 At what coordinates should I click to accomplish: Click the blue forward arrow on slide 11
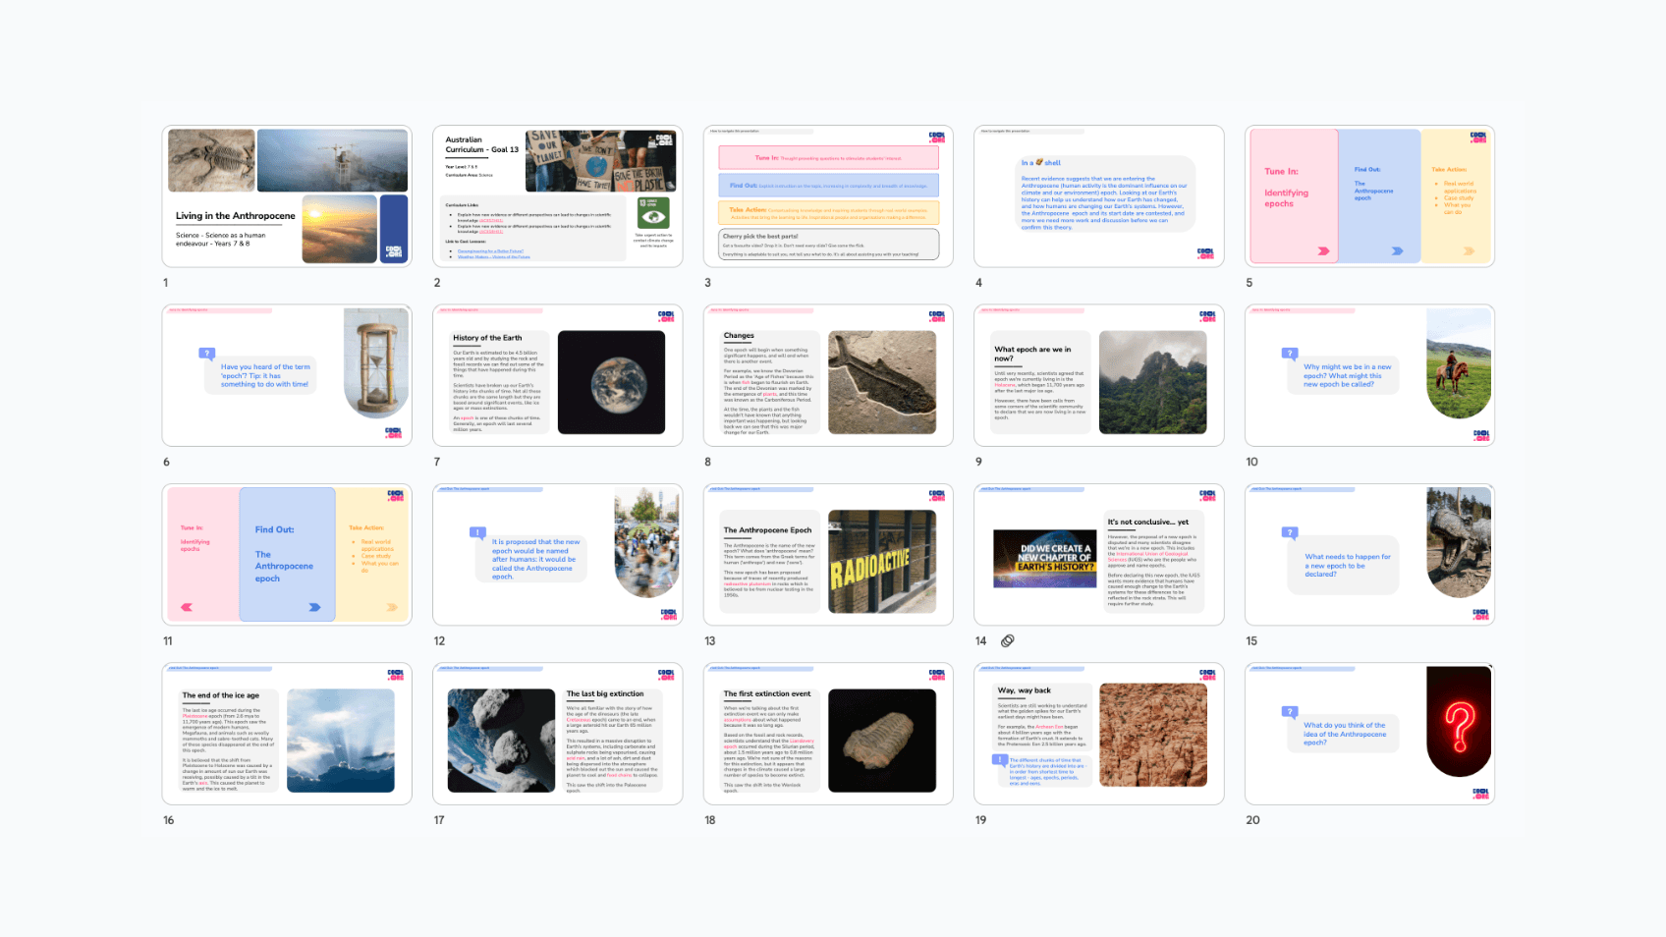(x=314, y=607)
